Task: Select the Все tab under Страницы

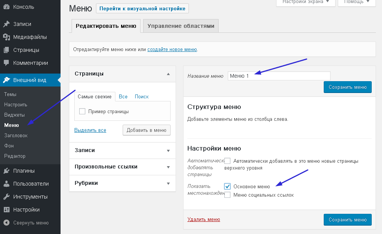Action: click(123, 97)
